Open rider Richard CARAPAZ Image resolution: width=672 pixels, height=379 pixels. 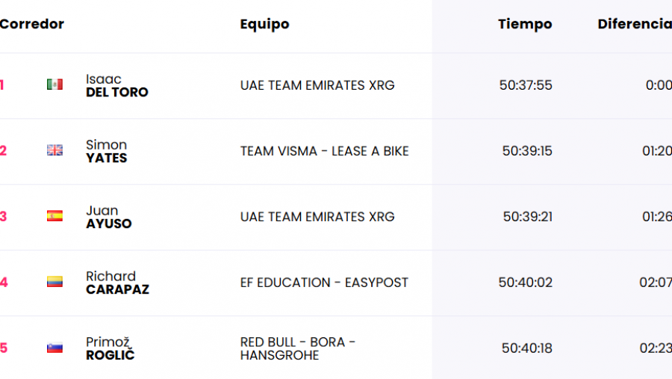click(117, 283)
